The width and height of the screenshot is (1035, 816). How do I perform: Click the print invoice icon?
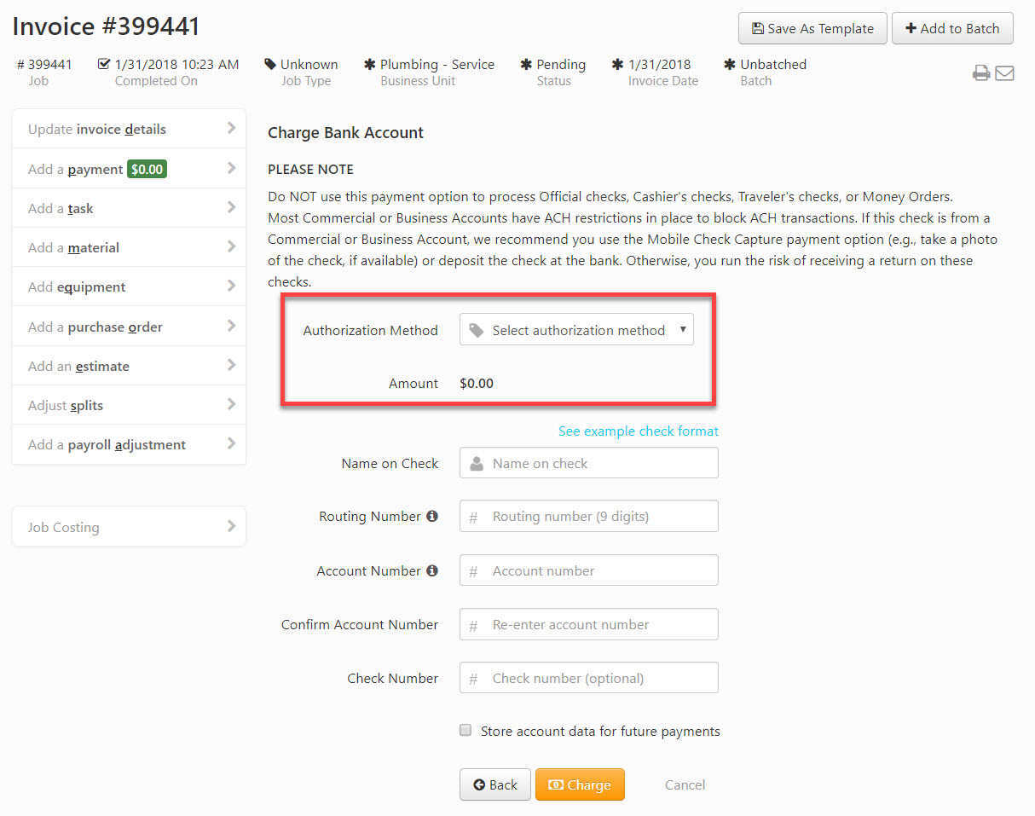980,72
